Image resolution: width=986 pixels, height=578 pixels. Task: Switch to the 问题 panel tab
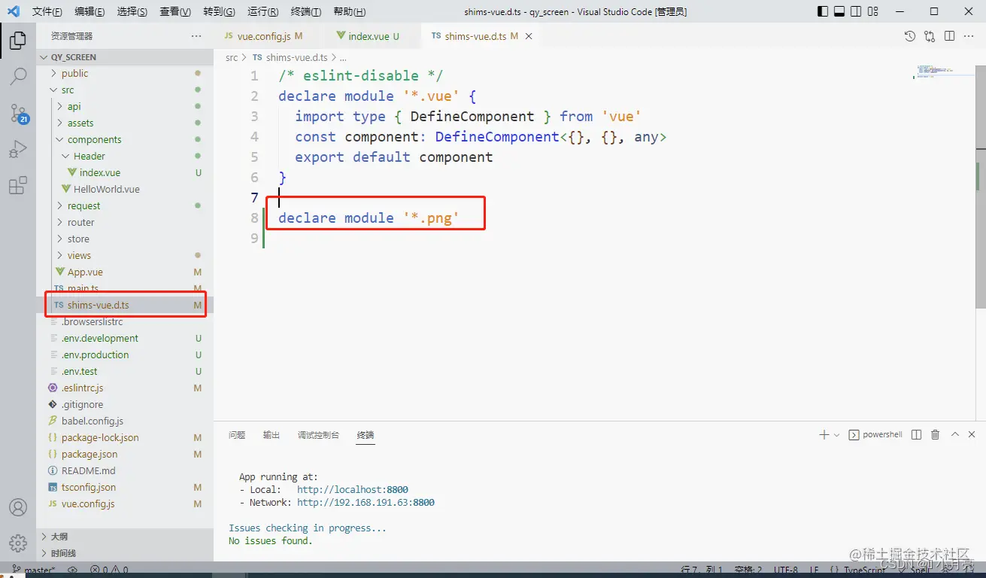[x=237, y=435]
